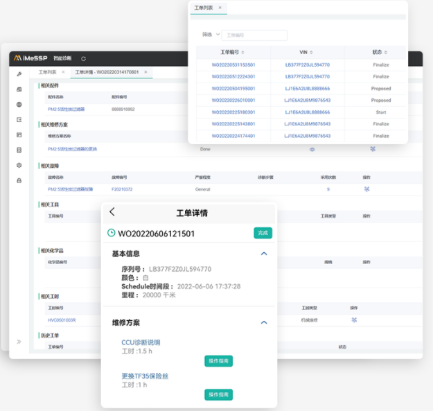Close the 工单列表 tab in the popup panel
This screenshot has width=433, height=411.
(x=220, y=8)
